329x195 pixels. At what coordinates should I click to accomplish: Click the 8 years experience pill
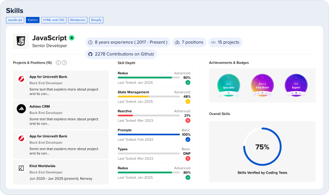(x=128, y=42)
